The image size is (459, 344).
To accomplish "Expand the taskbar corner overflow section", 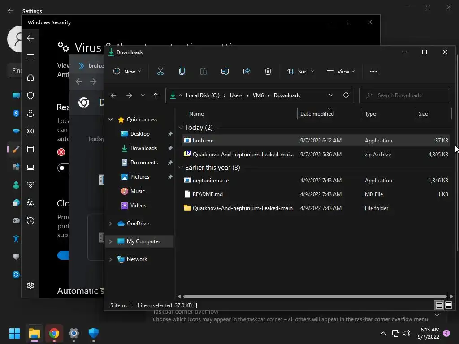I will [437, 315].
